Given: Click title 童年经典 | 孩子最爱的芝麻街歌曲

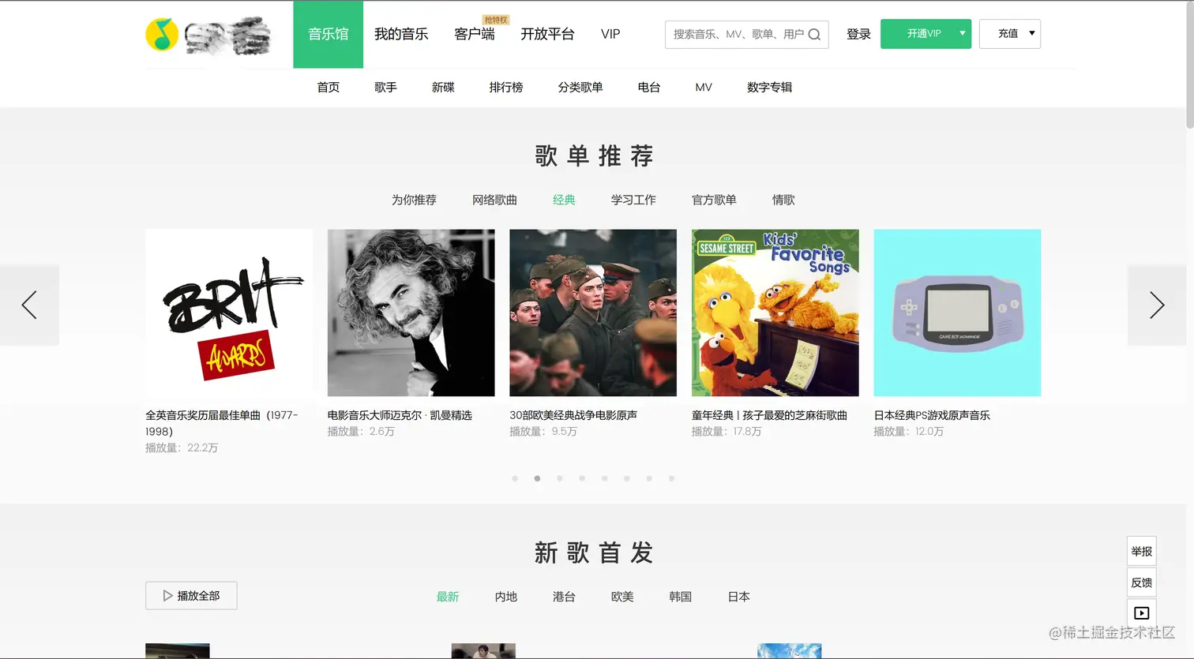Looking at the screenshot, I should pyautogui.click(x=769, y=415).
